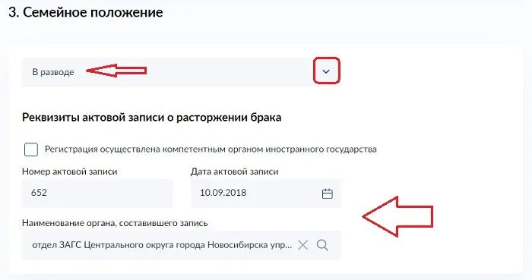
Task: Click the truncated "упр..." end of office name
Action: 282,245
